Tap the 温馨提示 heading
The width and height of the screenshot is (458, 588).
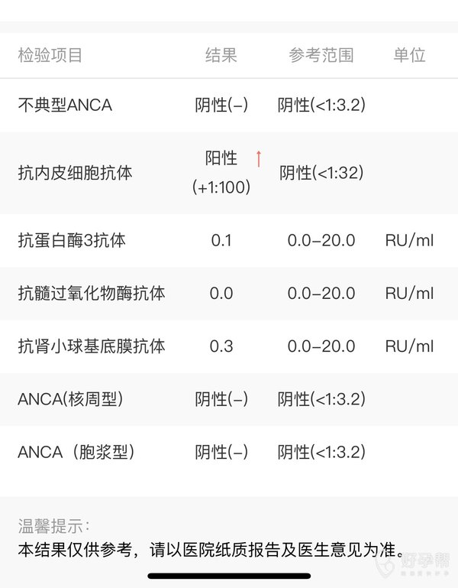click(x=53, y=526)
